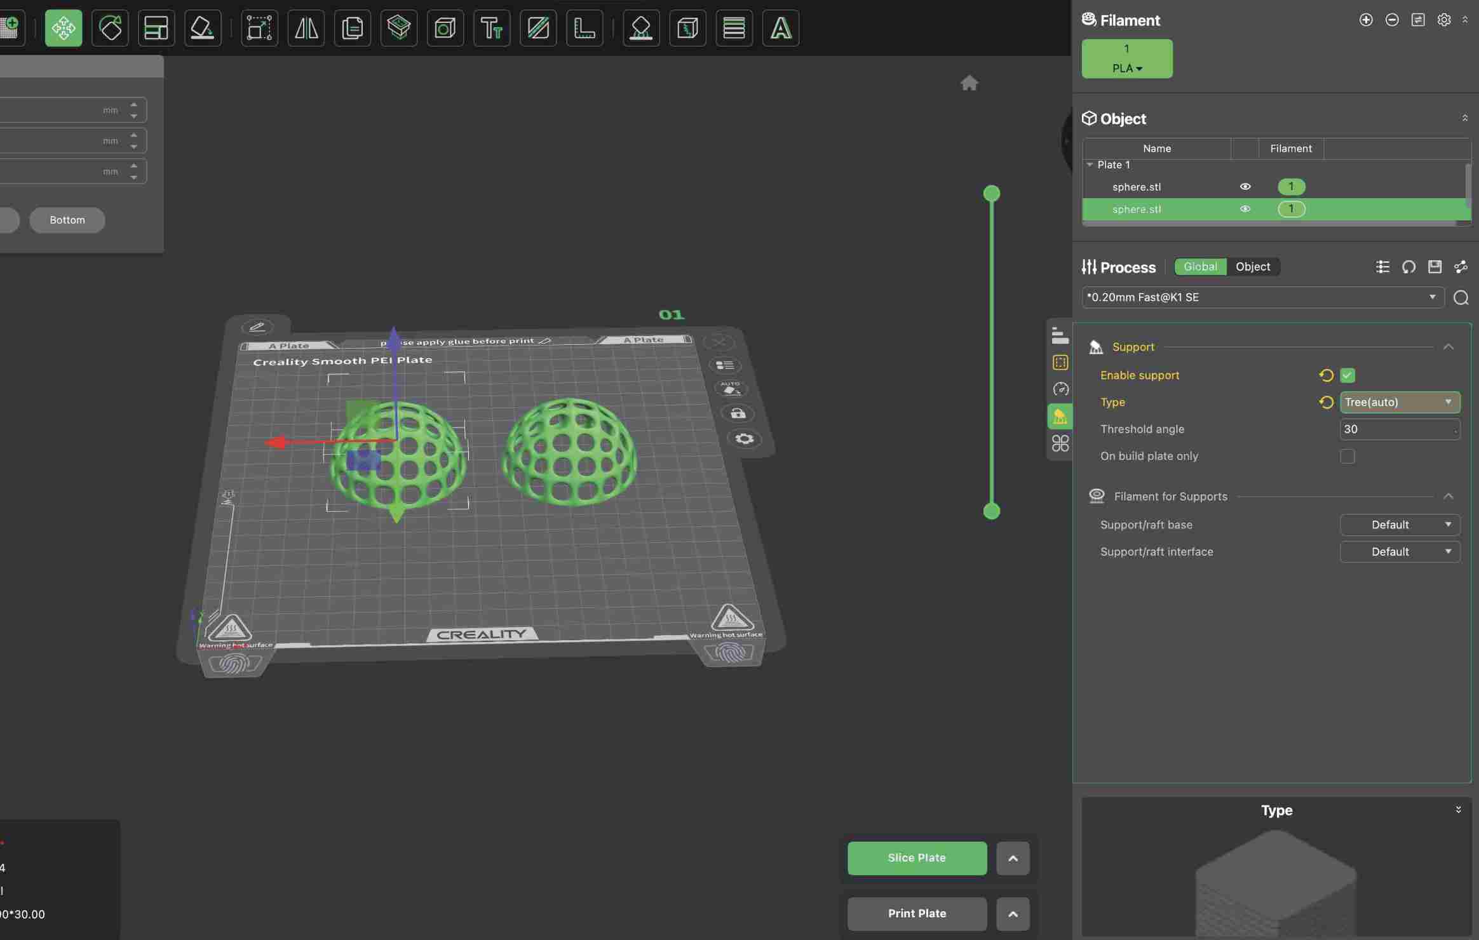Expand Print Plate options arrow
Image resolution: width=1479 pixels, height=940 pixels.
(1013, 914)
